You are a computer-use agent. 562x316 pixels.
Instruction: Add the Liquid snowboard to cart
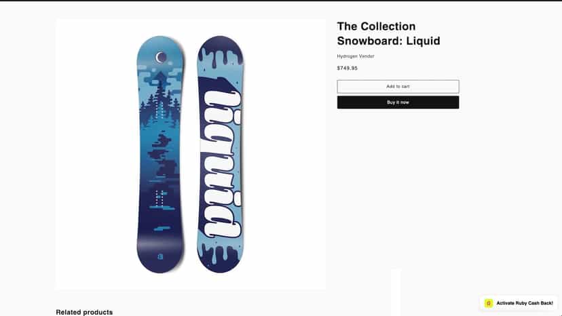click(x=398, y=86)
